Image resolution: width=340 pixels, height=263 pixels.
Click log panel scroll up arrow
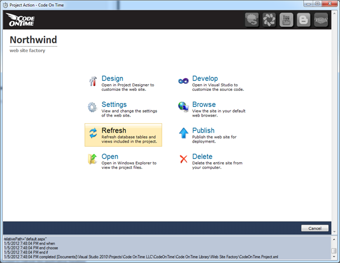coord(334,240)
